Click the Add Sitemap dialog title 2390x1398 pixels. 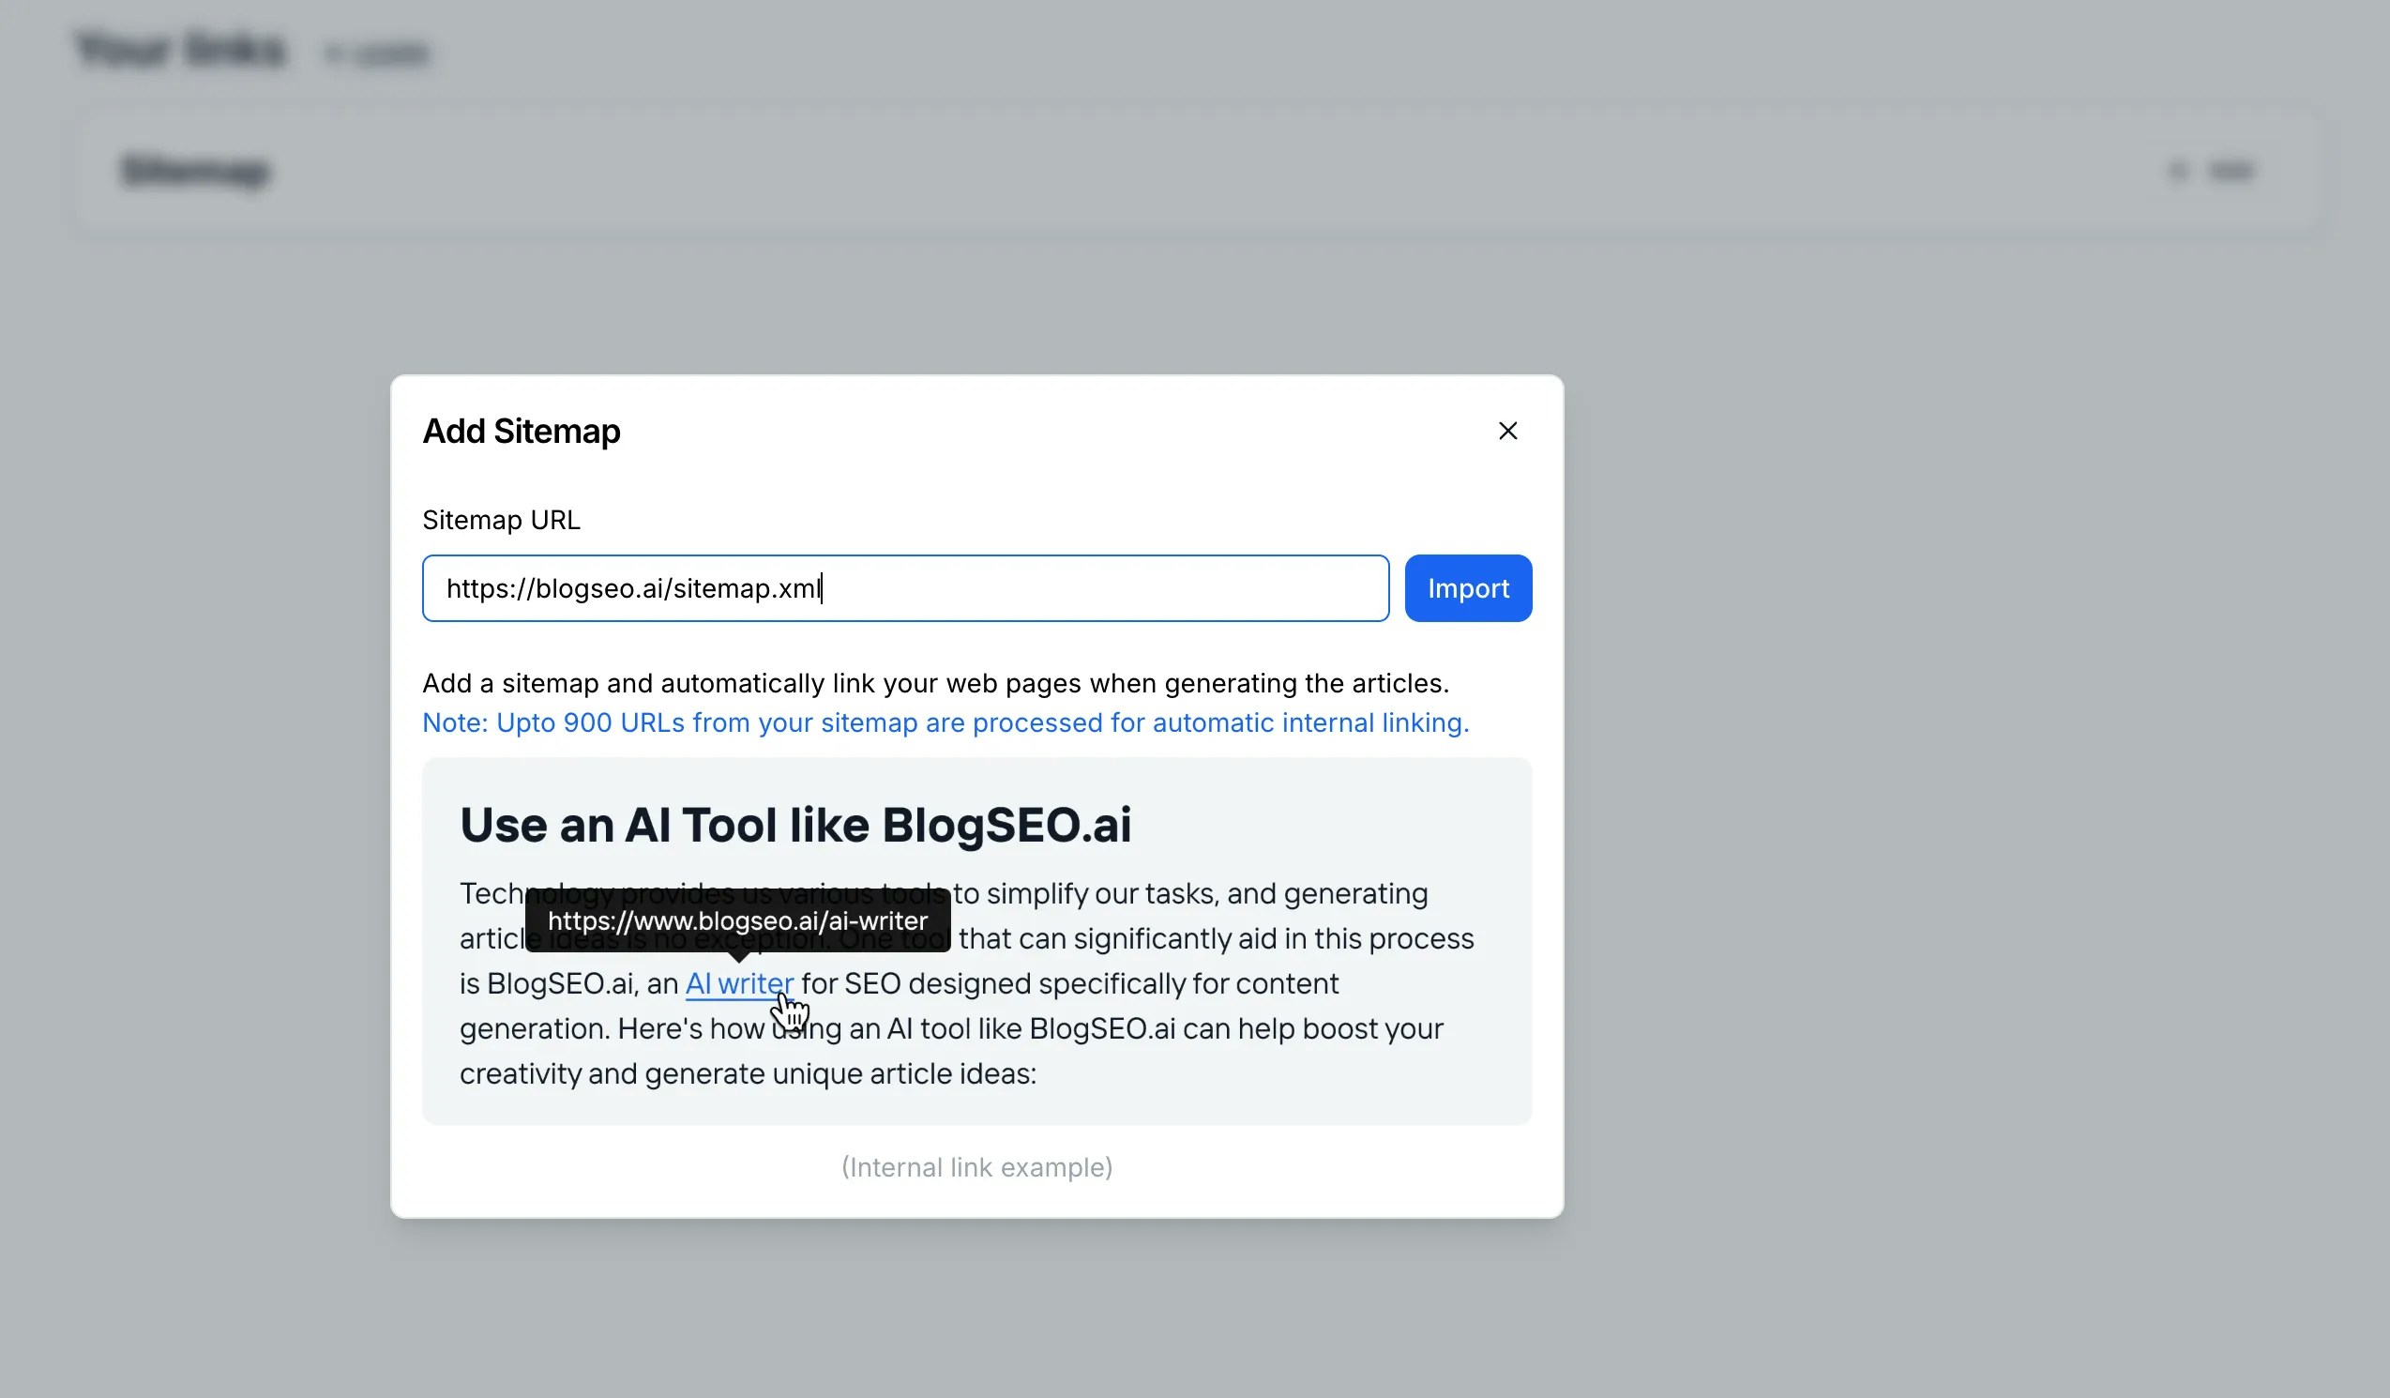click(x=521, y=431)
